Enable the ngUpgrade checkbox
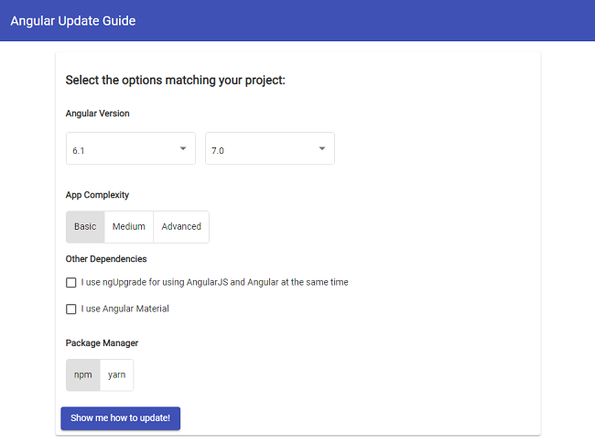 click(x=71, y=283)
